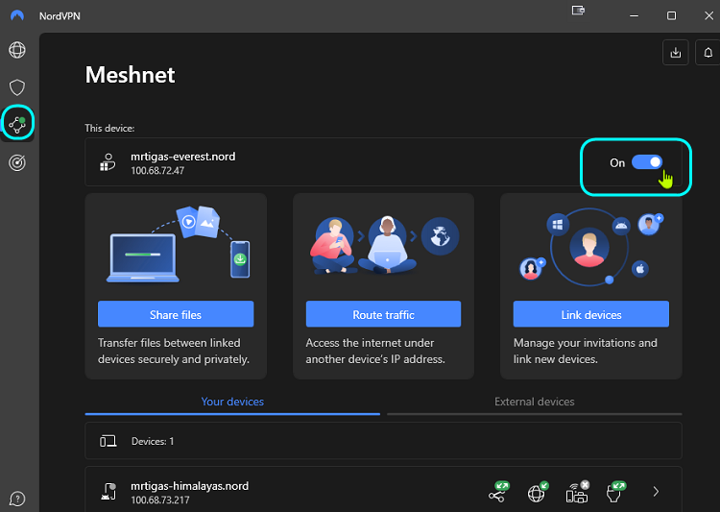Click the mrtigas-himalayas device icon
The image size is (720, 512).
tap(108, 492)
